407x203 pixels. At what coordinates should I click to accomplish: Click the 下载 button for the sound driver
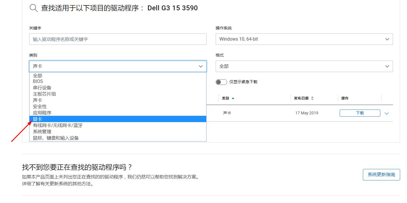[359, 113]
